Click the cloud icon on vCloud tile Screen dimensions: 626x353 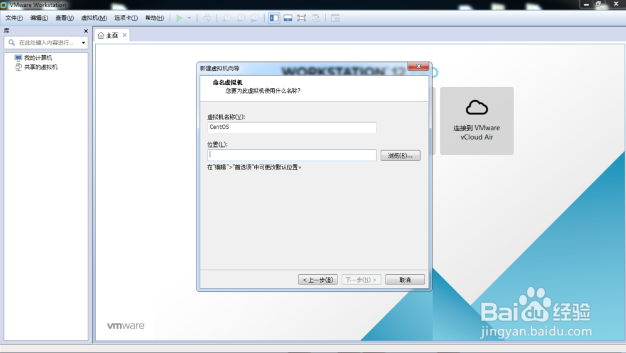(x=476, y=108)
